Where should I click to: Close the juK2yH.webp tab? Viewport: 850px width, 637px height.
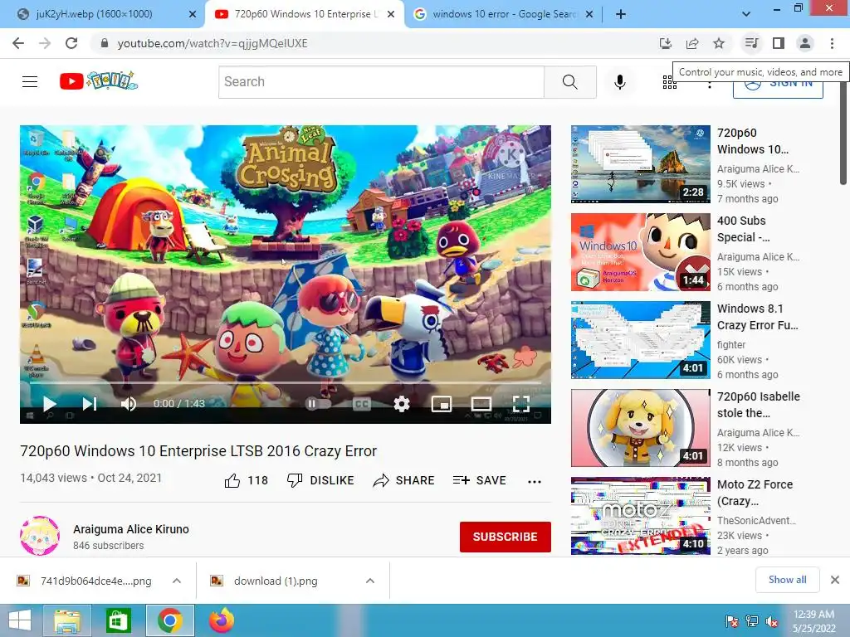(193, 14)
